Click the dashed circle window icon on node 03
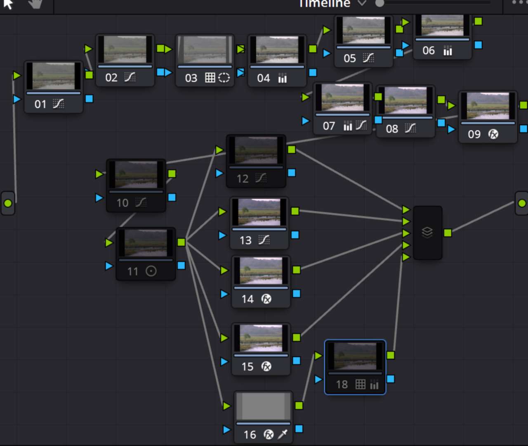The height and width of the screenshot is (446, 528). tap(224, 78)
